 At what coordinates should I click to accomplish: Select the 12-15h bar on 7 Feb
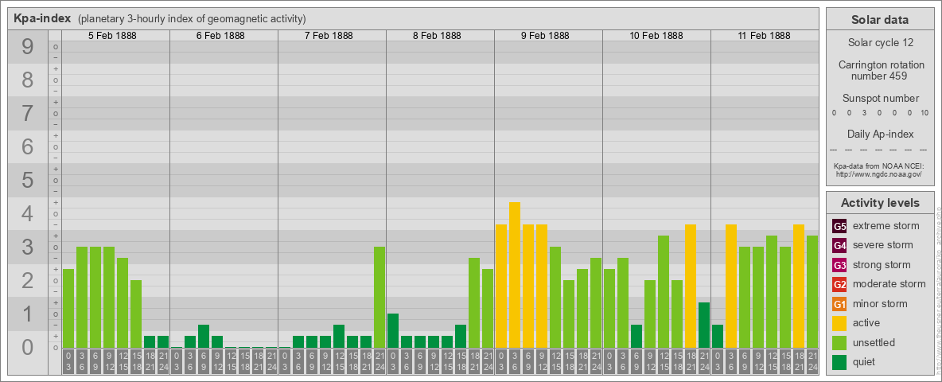click(x=339, y=337)
